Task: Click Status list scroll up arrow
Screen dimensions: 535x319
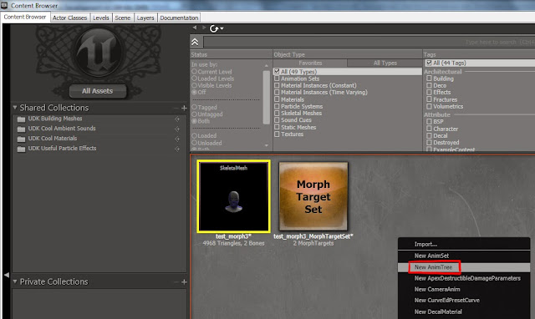Action: (267, 65)
